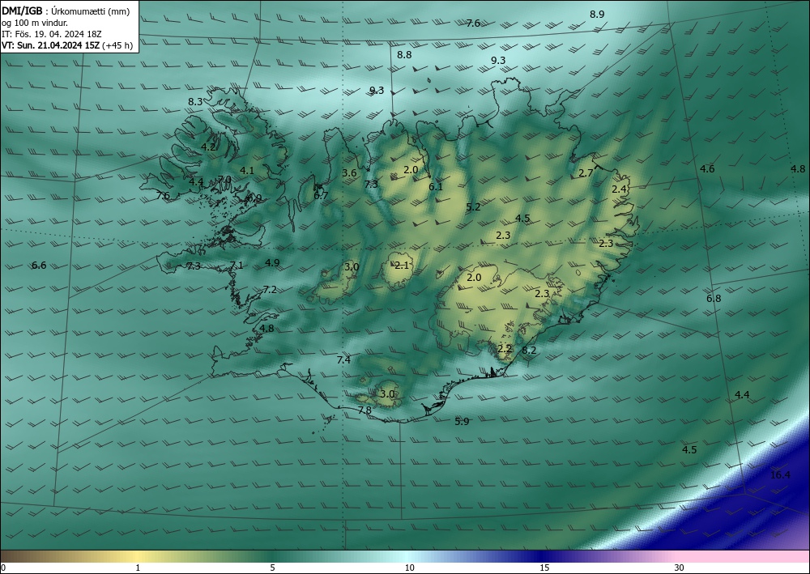This screenshot has width=810, height=574.
Task: Click the 7.8 value on the south coast
Action: [364, 410]
